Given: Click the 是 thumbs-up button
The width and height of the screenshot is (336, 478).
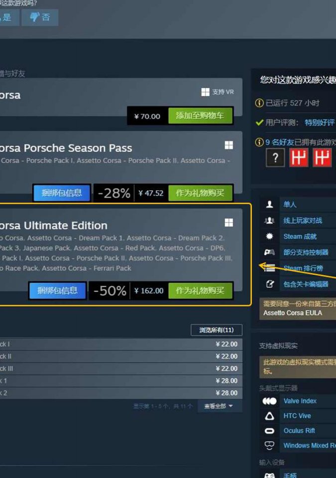Looking at the screenshot, I should pyautogui.click(x=9, y=17).
